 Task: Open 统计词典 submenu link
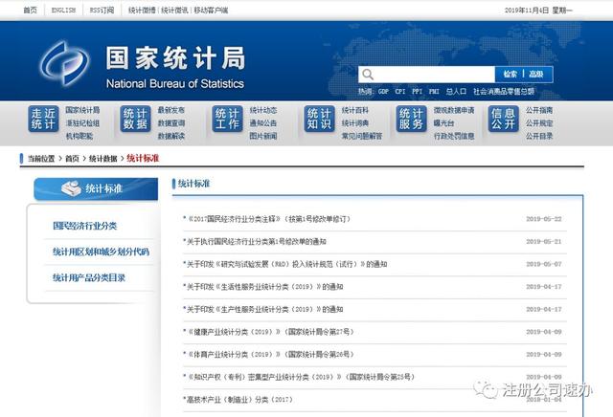[x=355, y=123]
